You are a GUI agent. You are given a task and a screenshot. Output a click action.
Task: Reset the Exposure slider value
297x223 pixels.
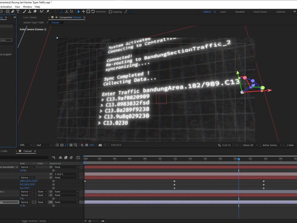(x=87, y=145)
